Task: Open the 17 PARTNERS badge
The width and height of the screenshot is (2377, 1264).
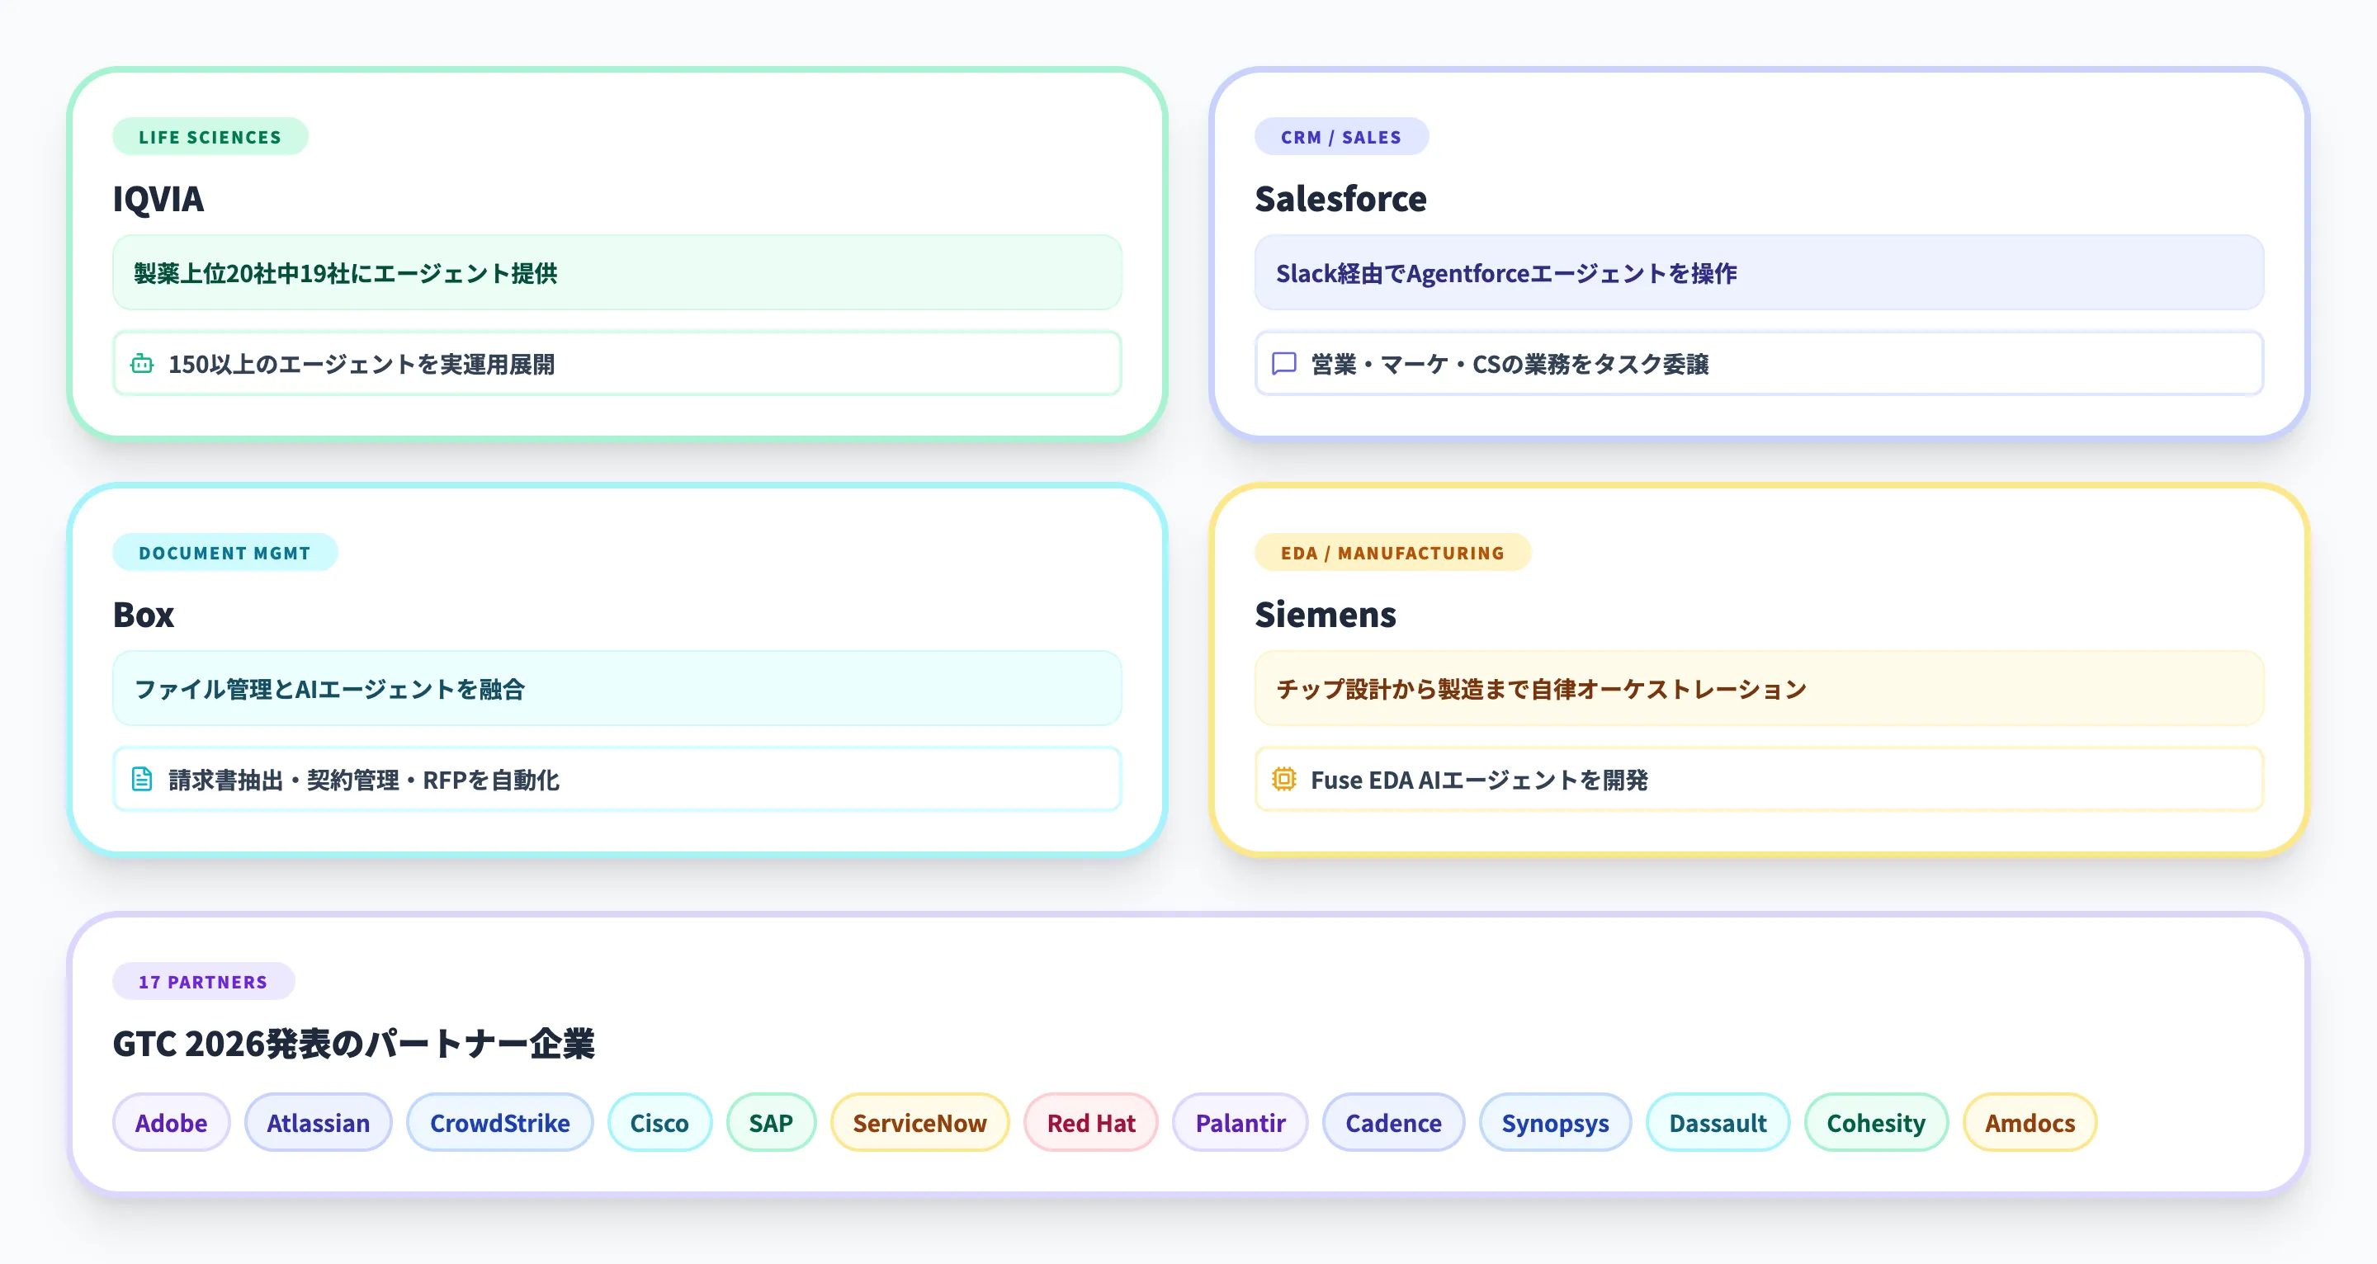Action: click(x=203, y=982)
